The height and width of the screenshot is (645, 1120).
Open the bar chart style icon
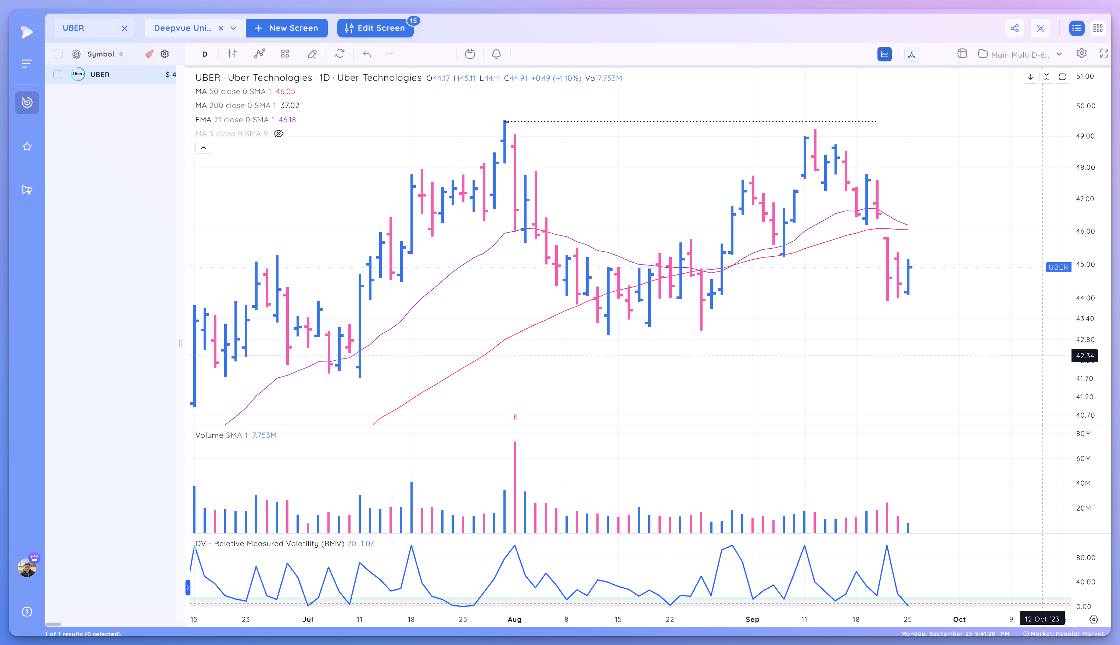click(x=232, y=54)
